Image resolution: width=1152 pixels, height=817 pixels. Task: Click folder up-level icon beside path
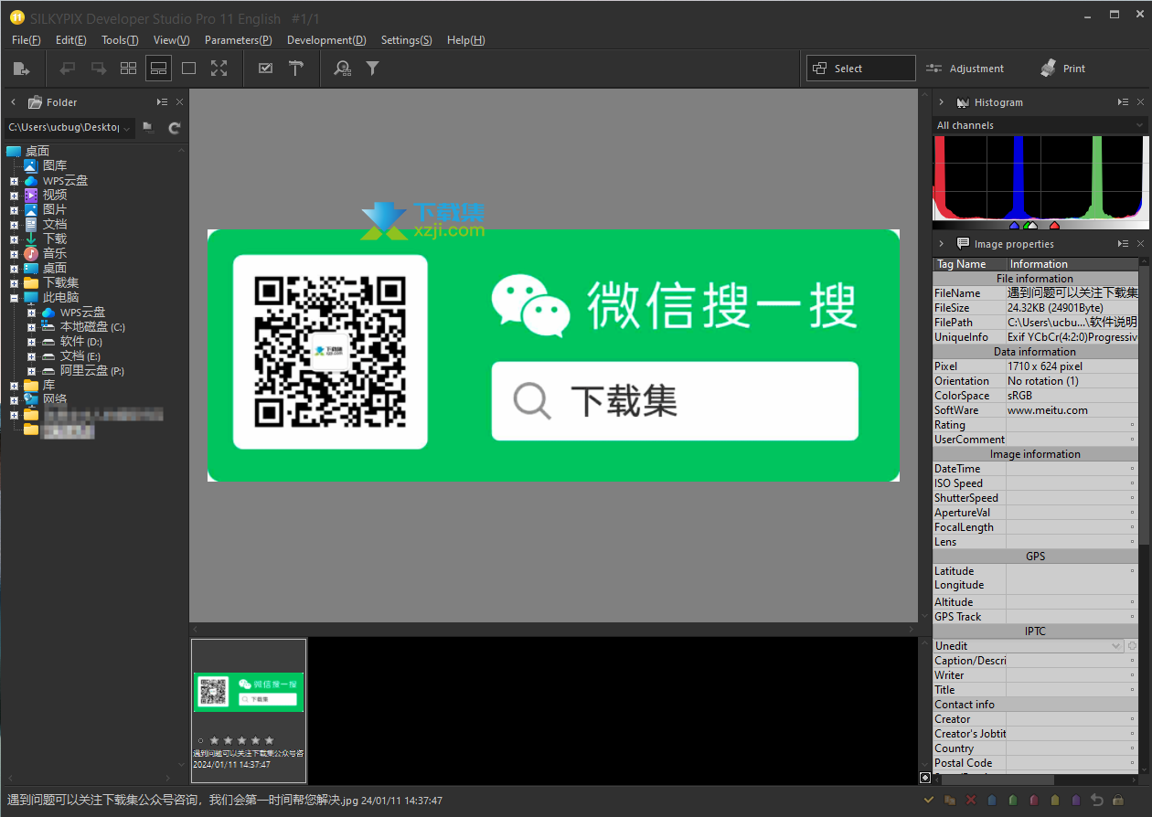[x=148, y=127]
